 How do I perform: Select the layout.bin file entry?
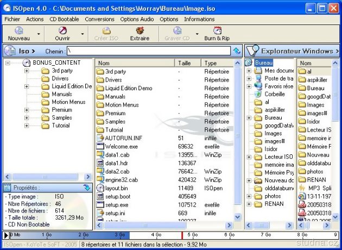pos(117,188)
